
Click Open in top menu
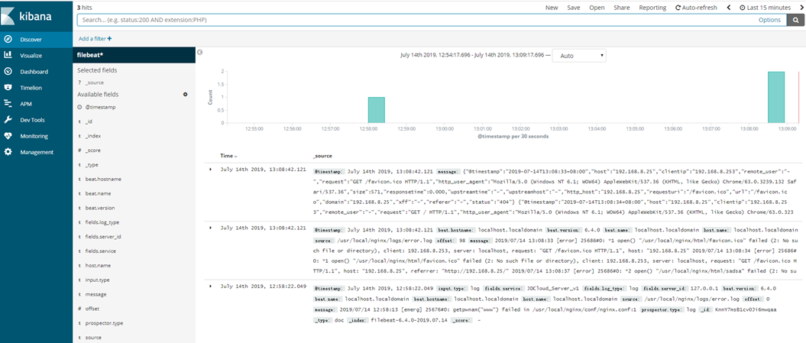tap(597, 8)
